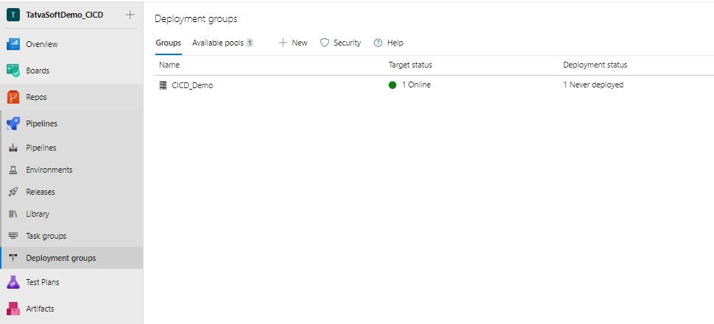The height and width of the screenshot is (324, 714).
Task: Click the plus icon beside project name
Action: point(130,15)
